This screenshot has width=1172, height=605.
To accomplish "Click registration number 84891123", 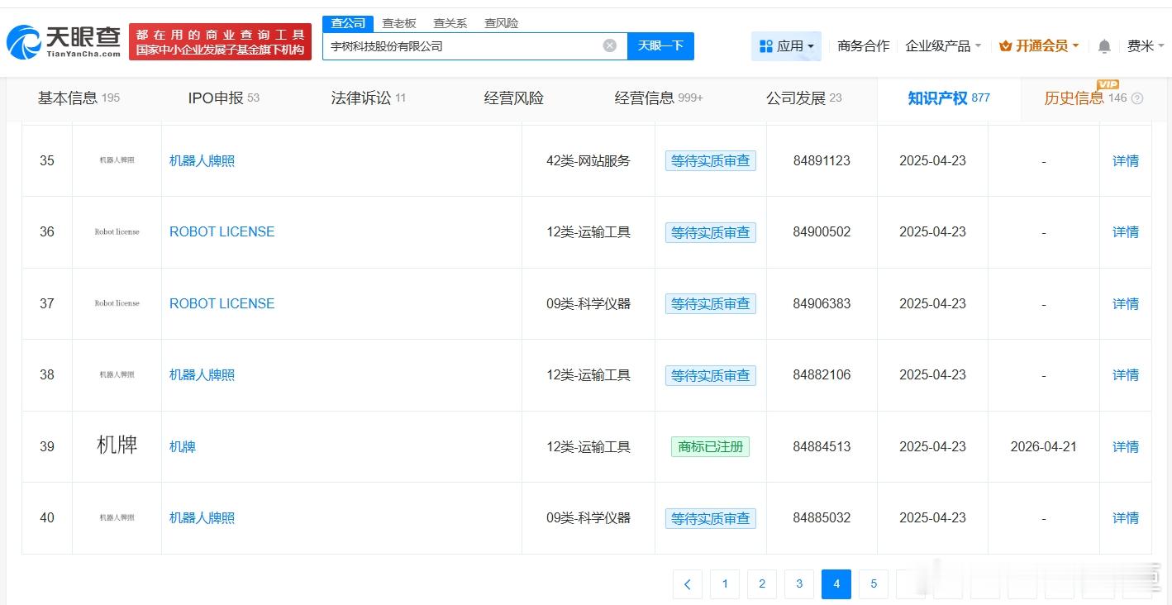I will click(822, 161).
